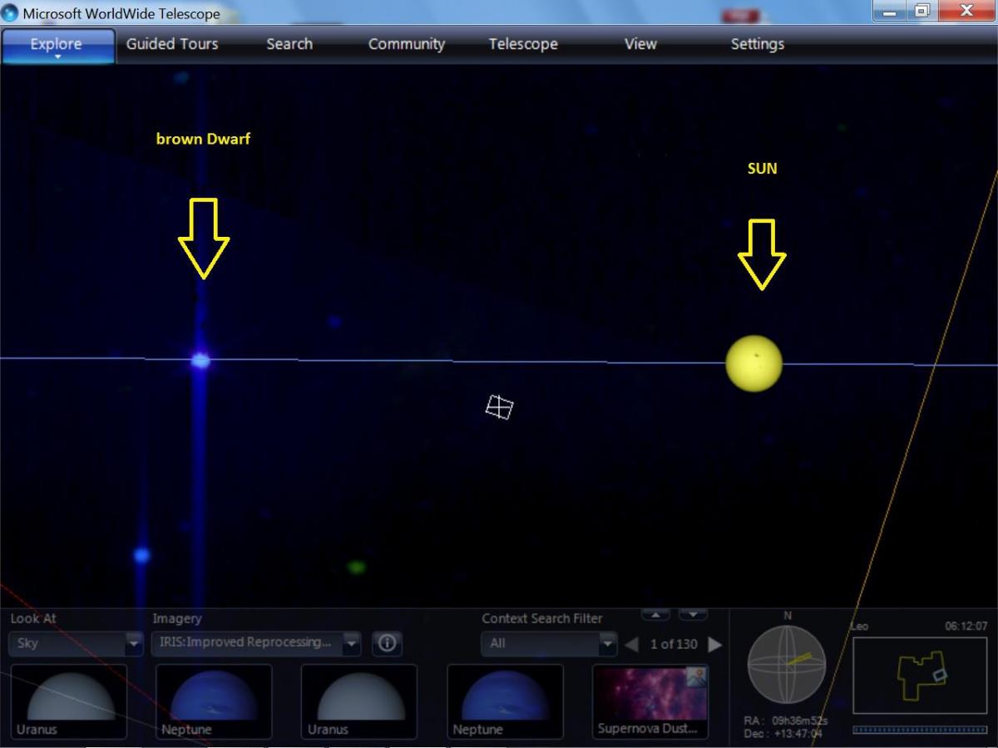Screen dimensions: 998x748
Task: Click the bright brown dwarf object
Action: click(x=200, y=361)
